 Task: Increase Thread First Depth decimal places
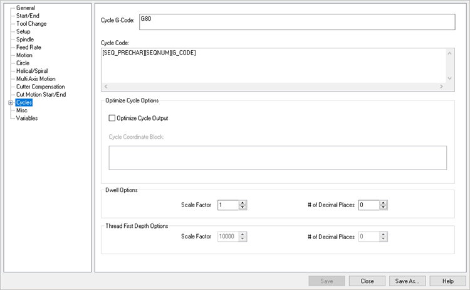coord(384,234)
